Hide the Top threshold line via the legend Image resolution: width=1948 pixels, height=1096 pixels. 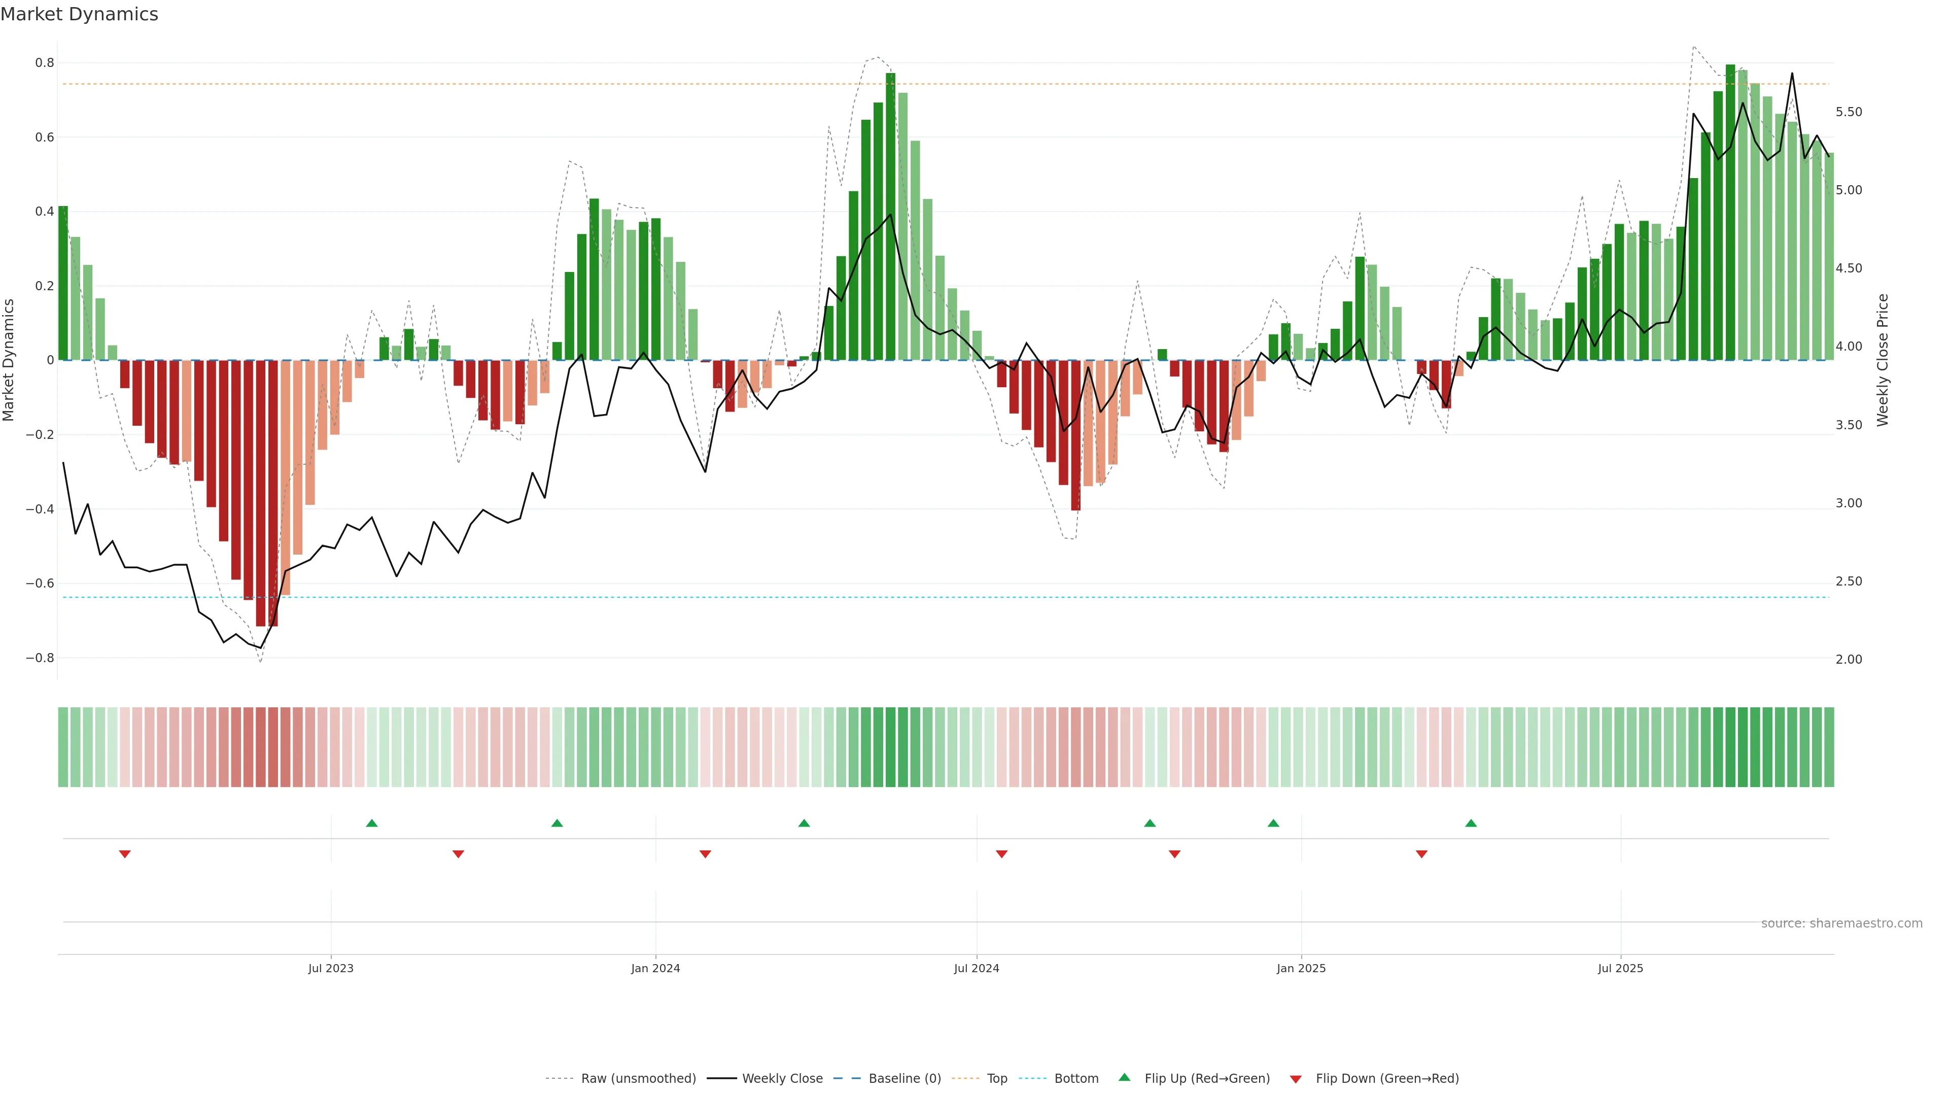[x=997, y=1079]
